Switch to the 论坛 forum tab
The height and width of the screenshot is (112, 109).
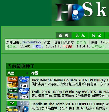[80, 35]
